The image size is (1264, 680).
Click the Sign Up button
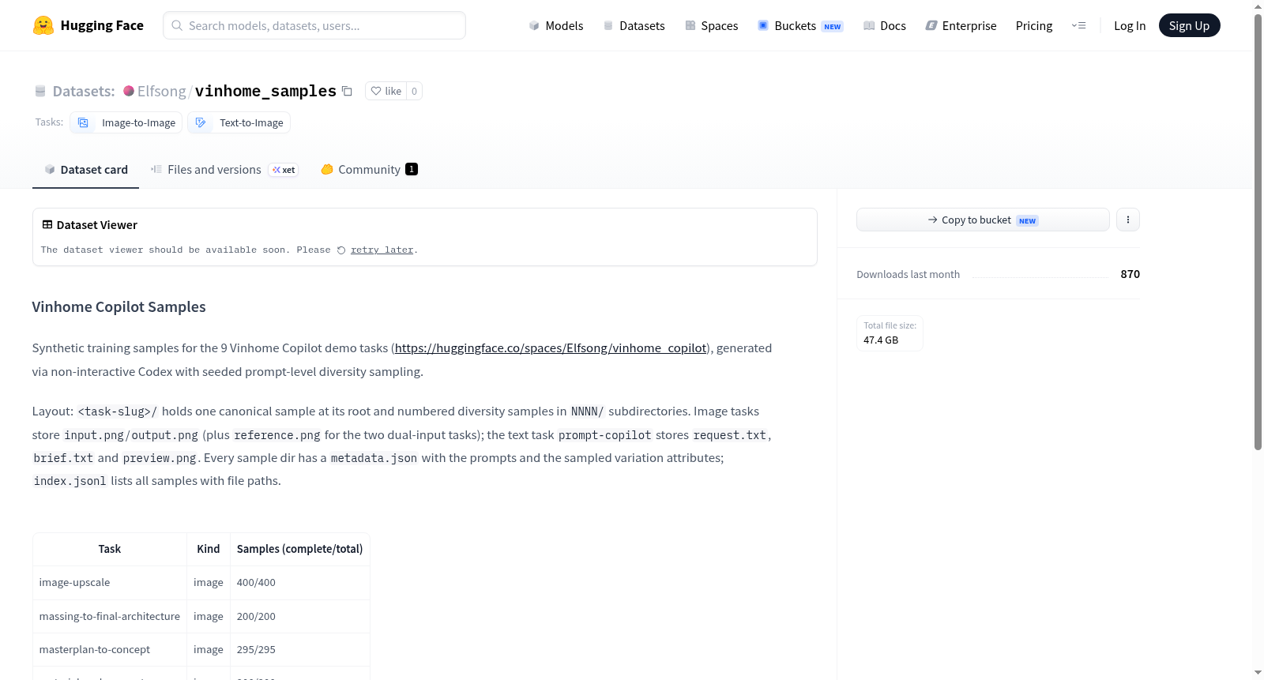point(1189,25)
